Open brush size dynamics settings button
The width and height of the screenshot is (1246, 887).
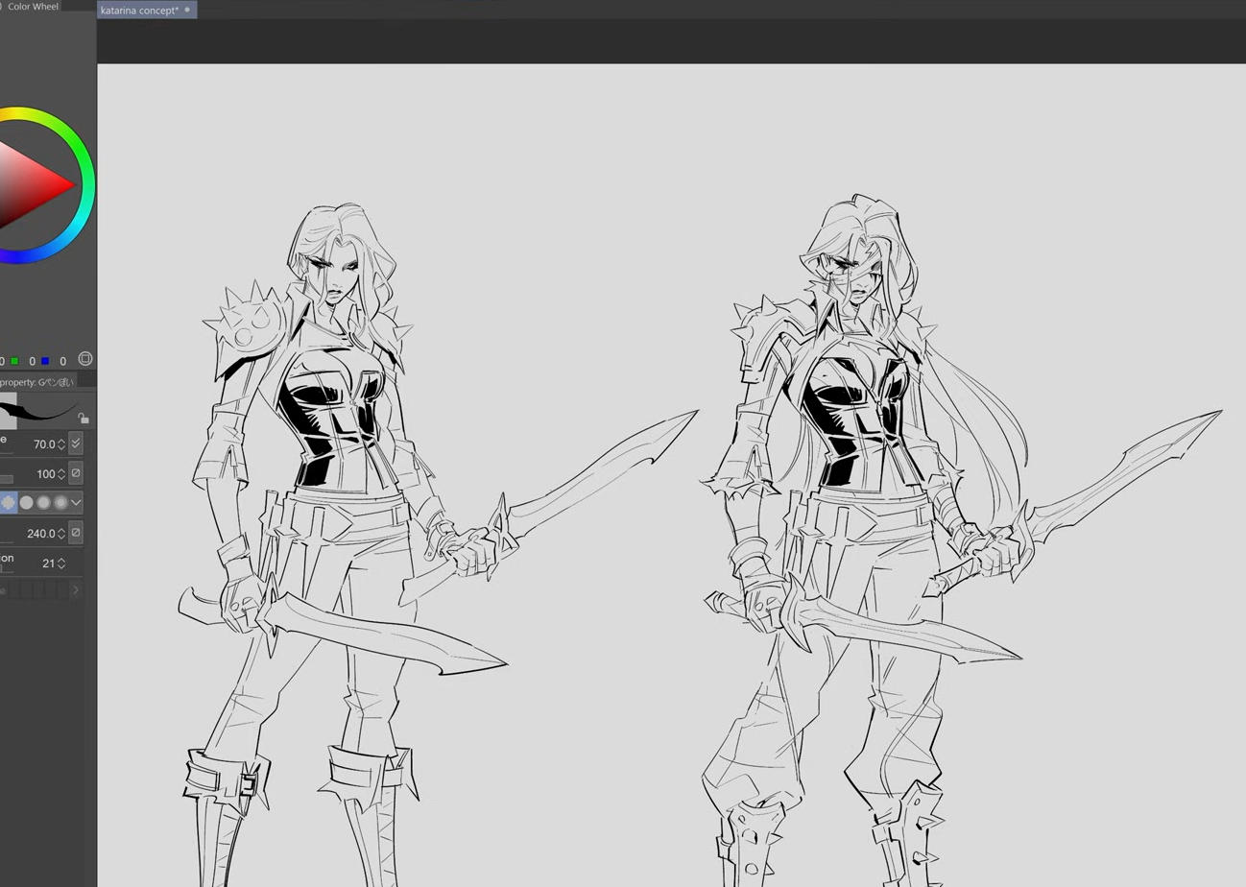76,443
